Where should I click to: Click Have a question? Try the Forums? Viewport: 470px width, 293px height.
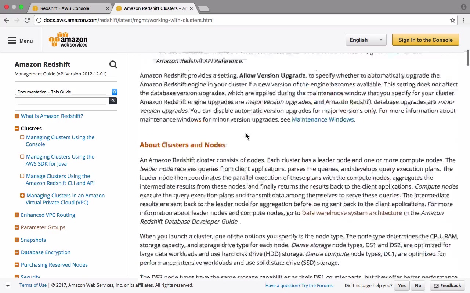point(299,286)
